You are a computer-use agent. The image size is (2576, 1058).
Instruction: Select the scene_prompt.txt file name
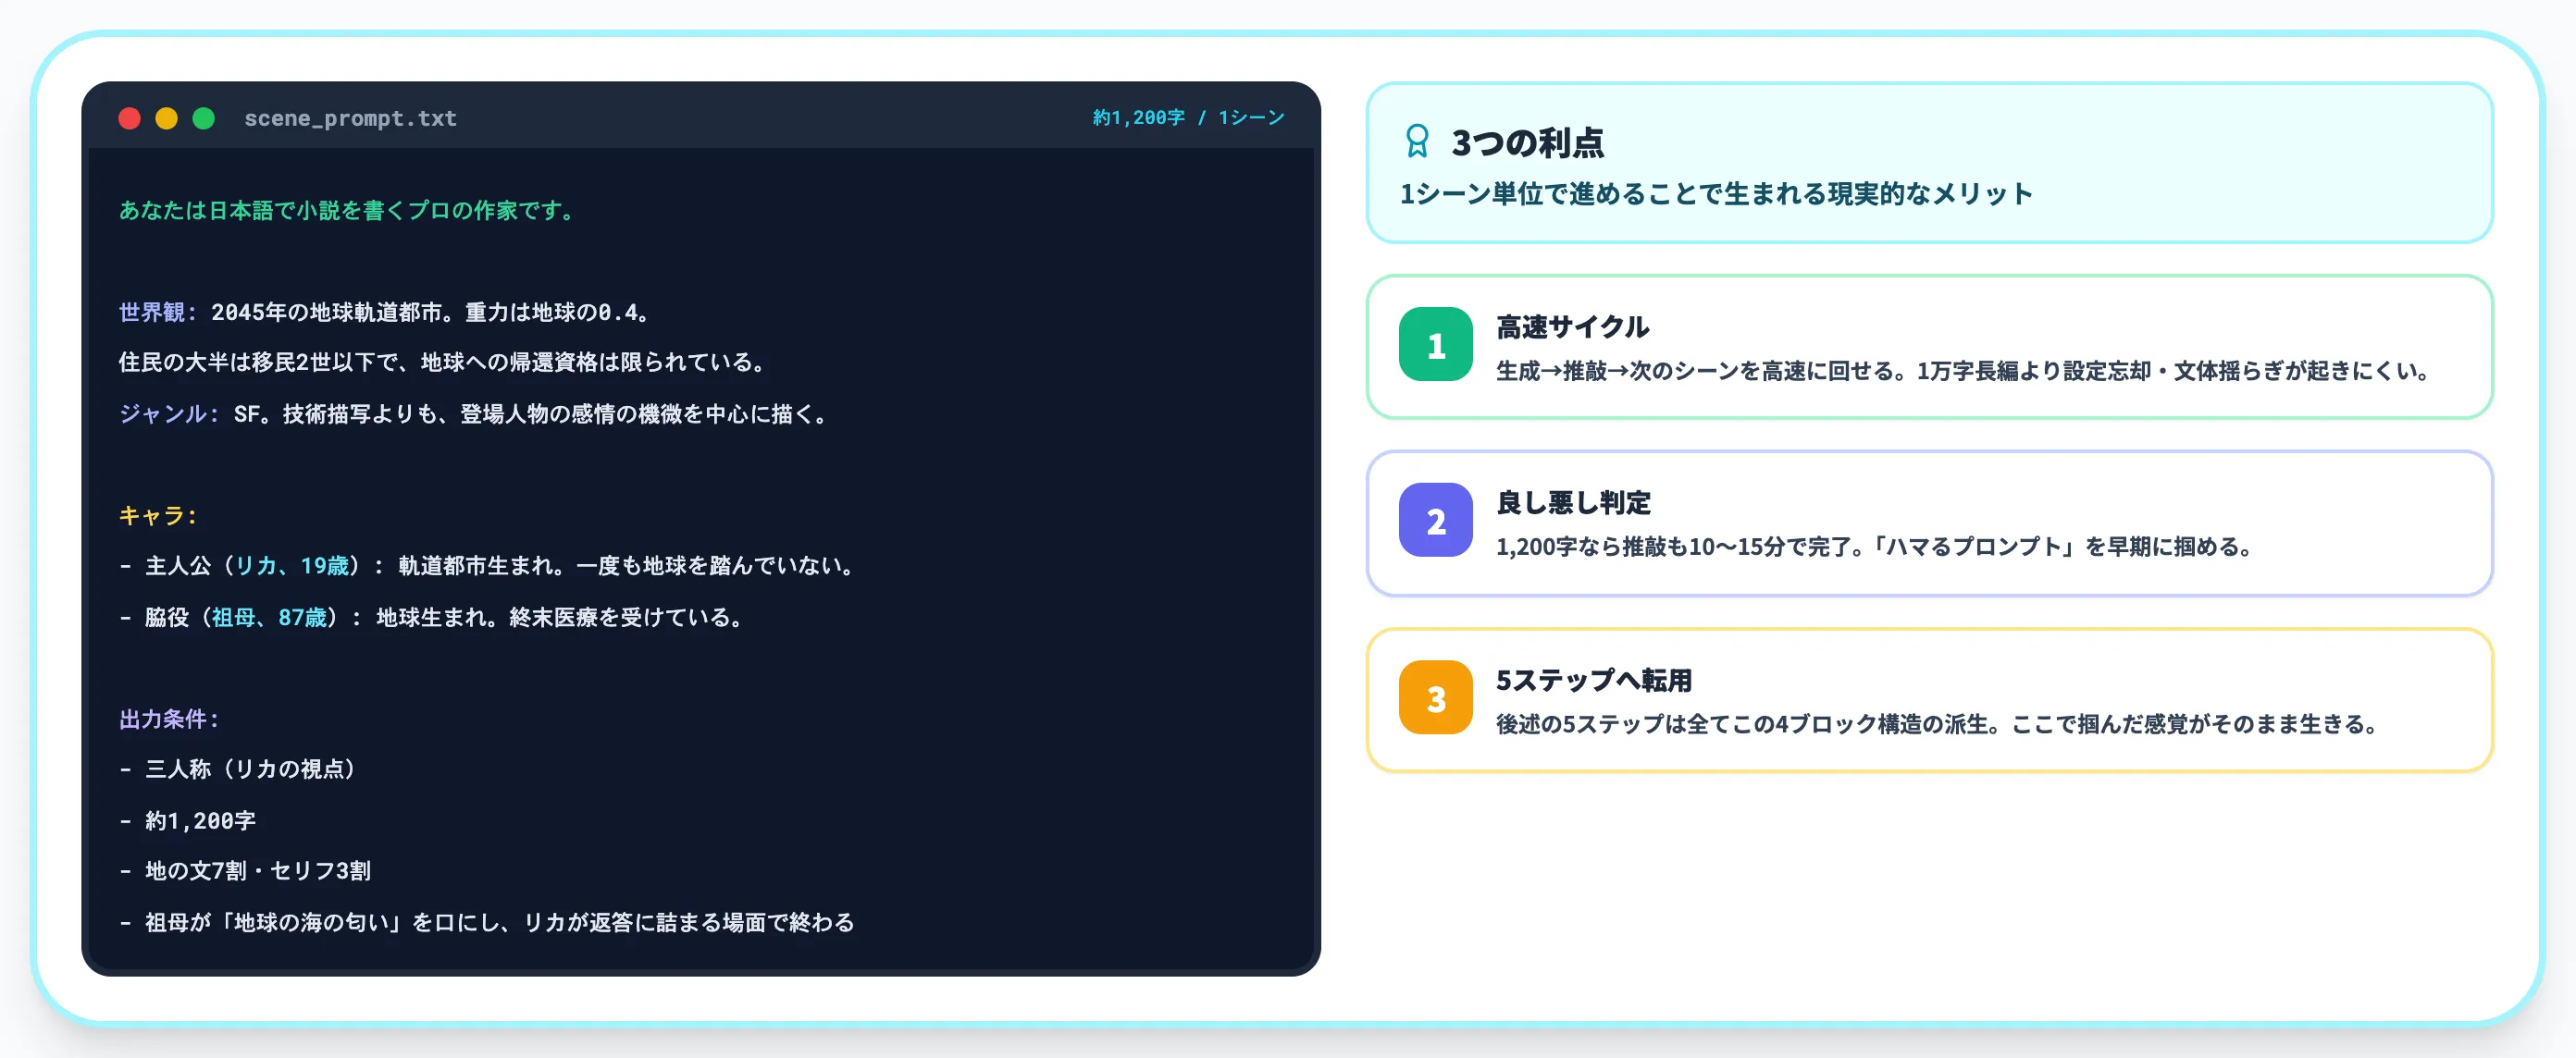(x=350, y=119)
